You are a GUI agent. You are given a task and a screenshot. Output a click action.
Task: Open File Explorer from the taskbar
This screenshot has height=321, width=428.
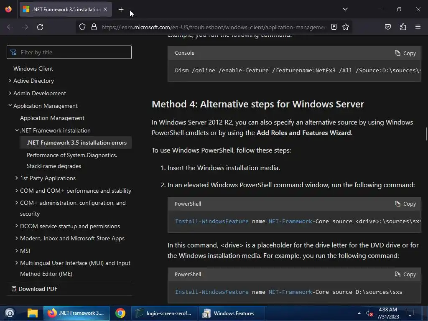33,313
